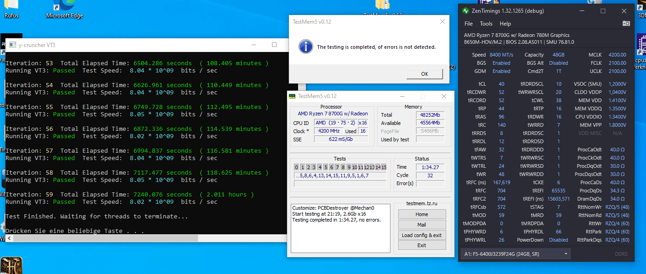Click the test sequence field showing 5,8,6,4,13
The image size is (646, 274).
coord(340,176)
